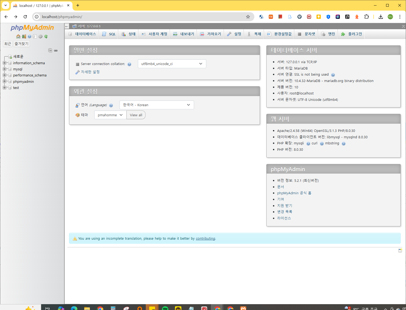Open phpMyAdmin documentation help icon in sidebar

pyautogui.click(x=29, y=36)
